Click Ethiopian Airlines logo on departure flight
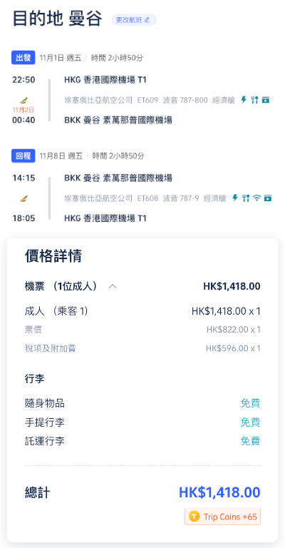Image resolution: width=285 pixels, height=548 pixels. point(24,101)
